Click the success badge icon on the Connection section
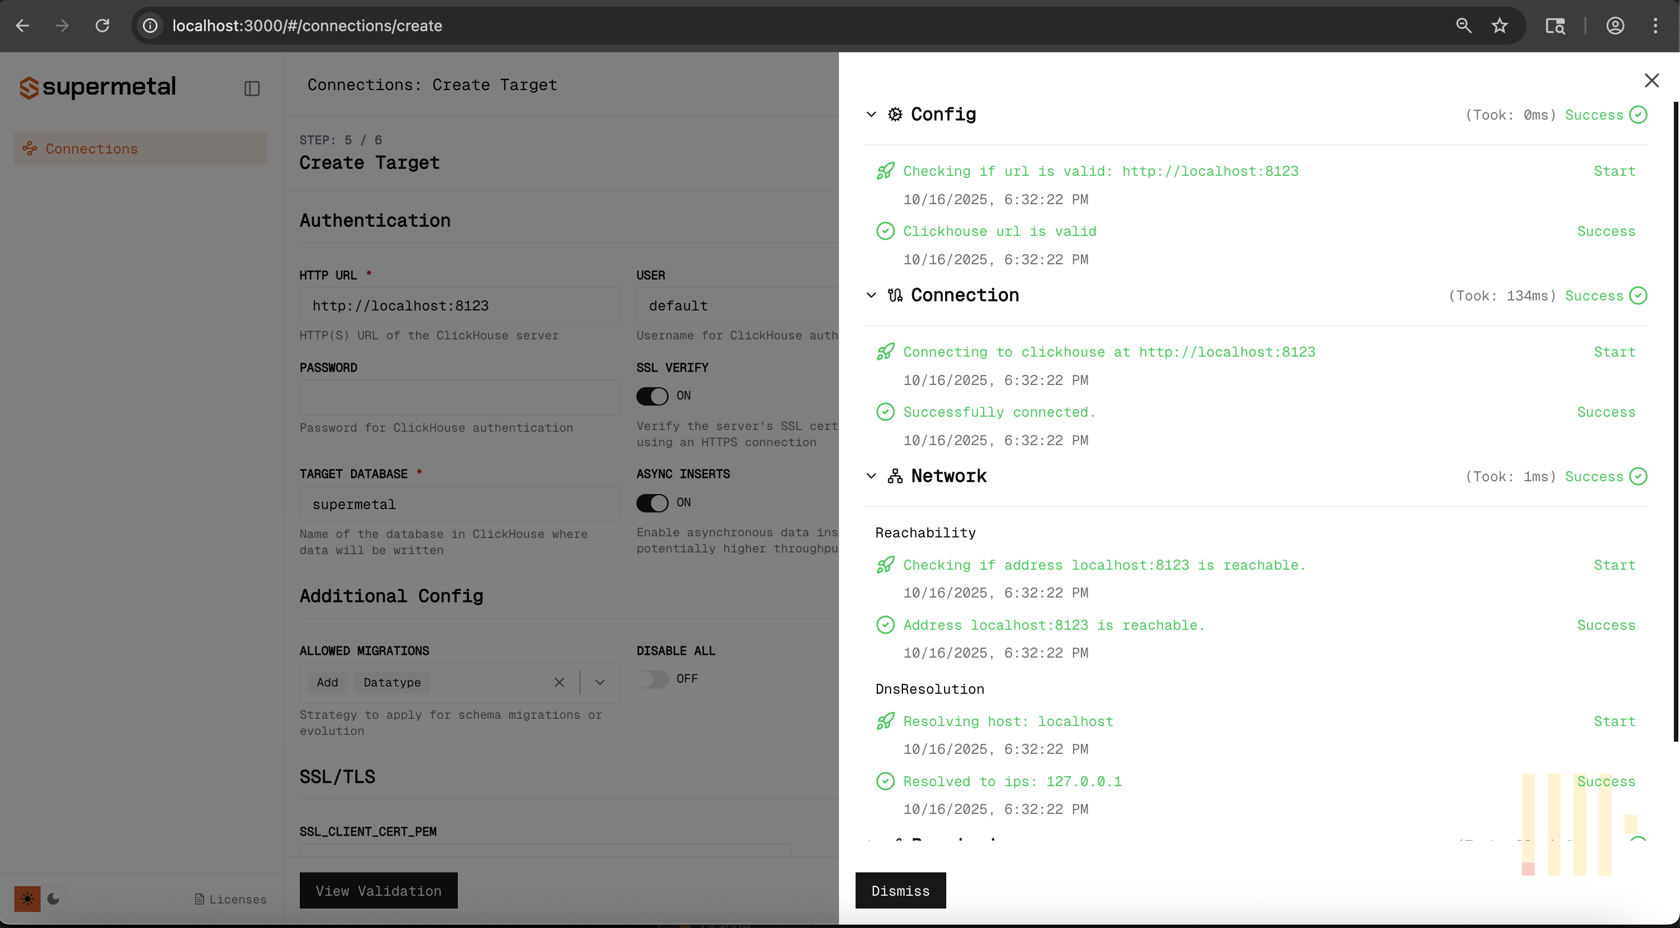1680x928 pixels. pyautogui.click(x=1639, y=295)
